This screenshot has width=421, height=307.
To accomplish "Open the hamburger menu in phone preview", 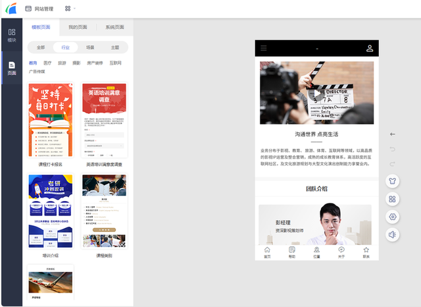I will pyautogui.click(x=264, y=48).
